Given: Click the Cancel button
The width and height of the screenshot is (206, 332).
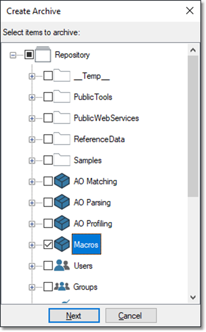Looking at the screenshot, I should 131,315.
